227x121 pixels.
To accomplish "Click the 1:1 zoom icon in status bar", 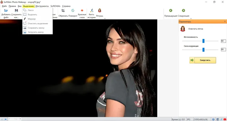I will click(2, 119).
